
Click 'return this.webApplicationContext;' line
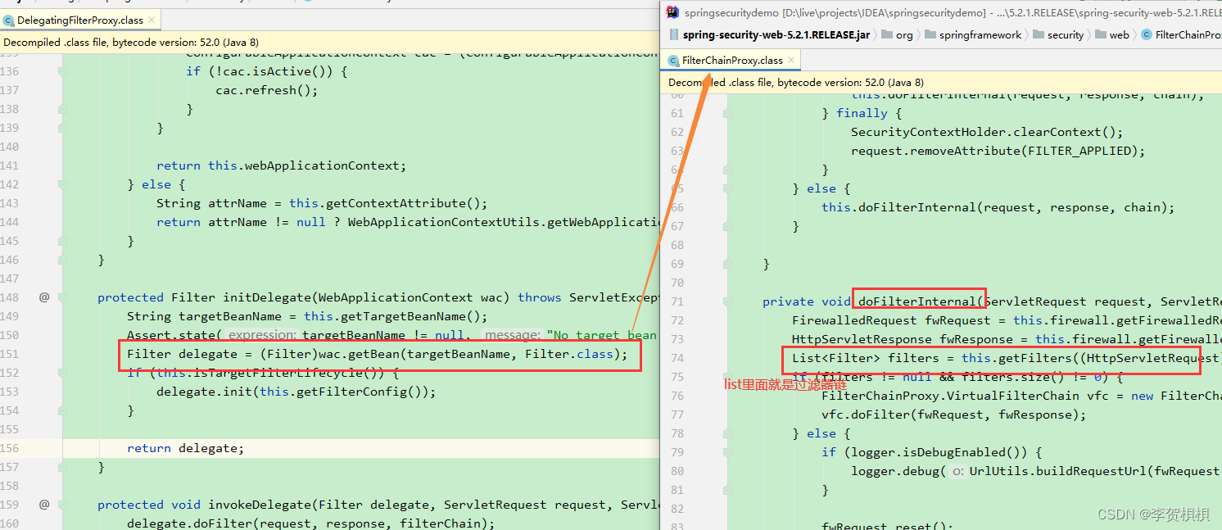pyautogui.click(x=281, y=165)
